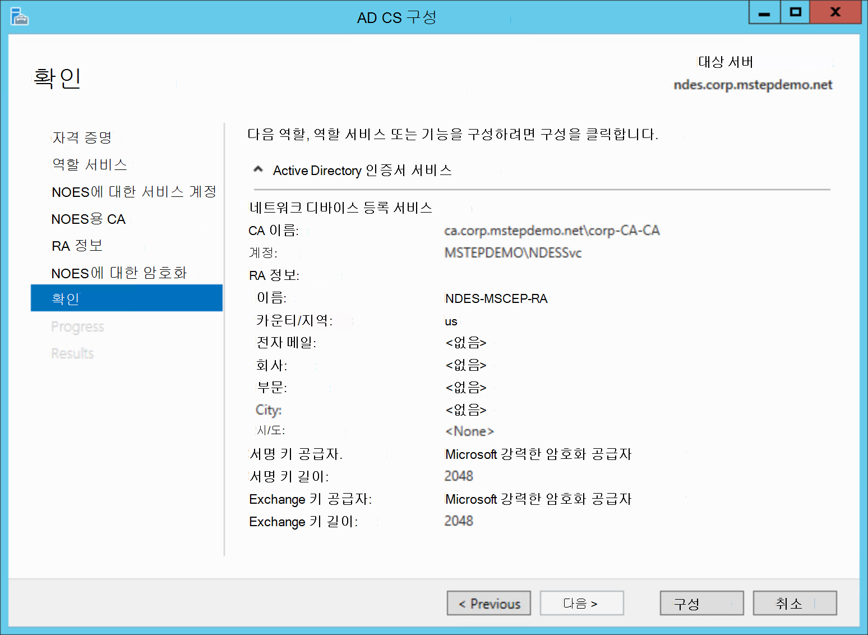
Task: Go to NOES에 대한 암호화 step
Action: [x=119, y=273]
